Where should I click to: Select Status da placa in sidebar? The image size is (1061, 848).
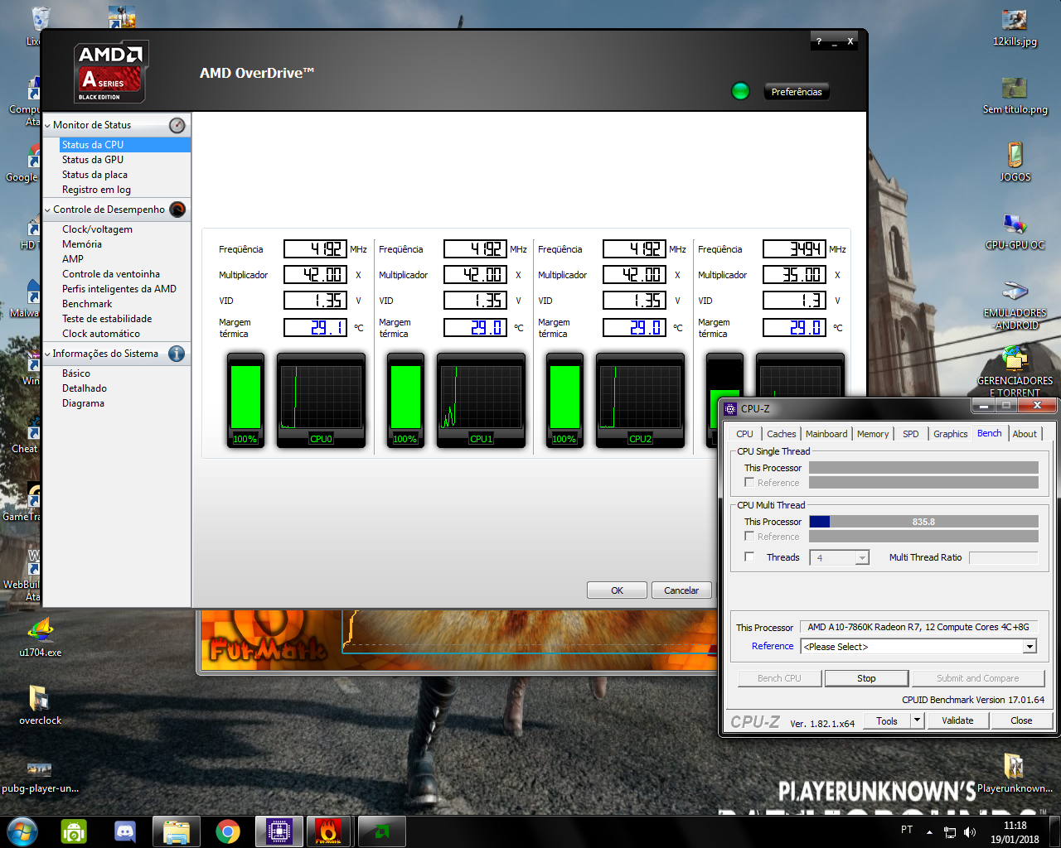click(94, 175)
